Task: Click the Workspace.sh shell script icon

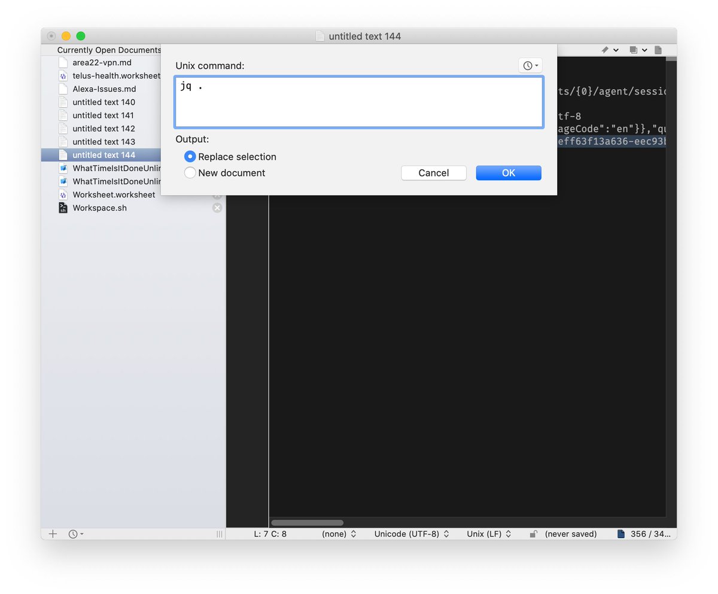Action: [x=63, y=208]
